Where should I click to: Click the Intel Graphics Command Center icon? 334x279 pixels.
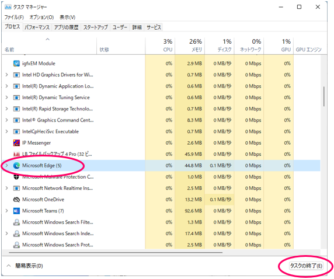[x=16, y=120]
